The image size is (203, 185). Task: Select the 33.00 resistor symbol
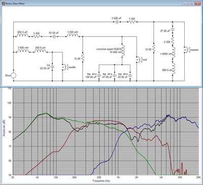(154, 48)
